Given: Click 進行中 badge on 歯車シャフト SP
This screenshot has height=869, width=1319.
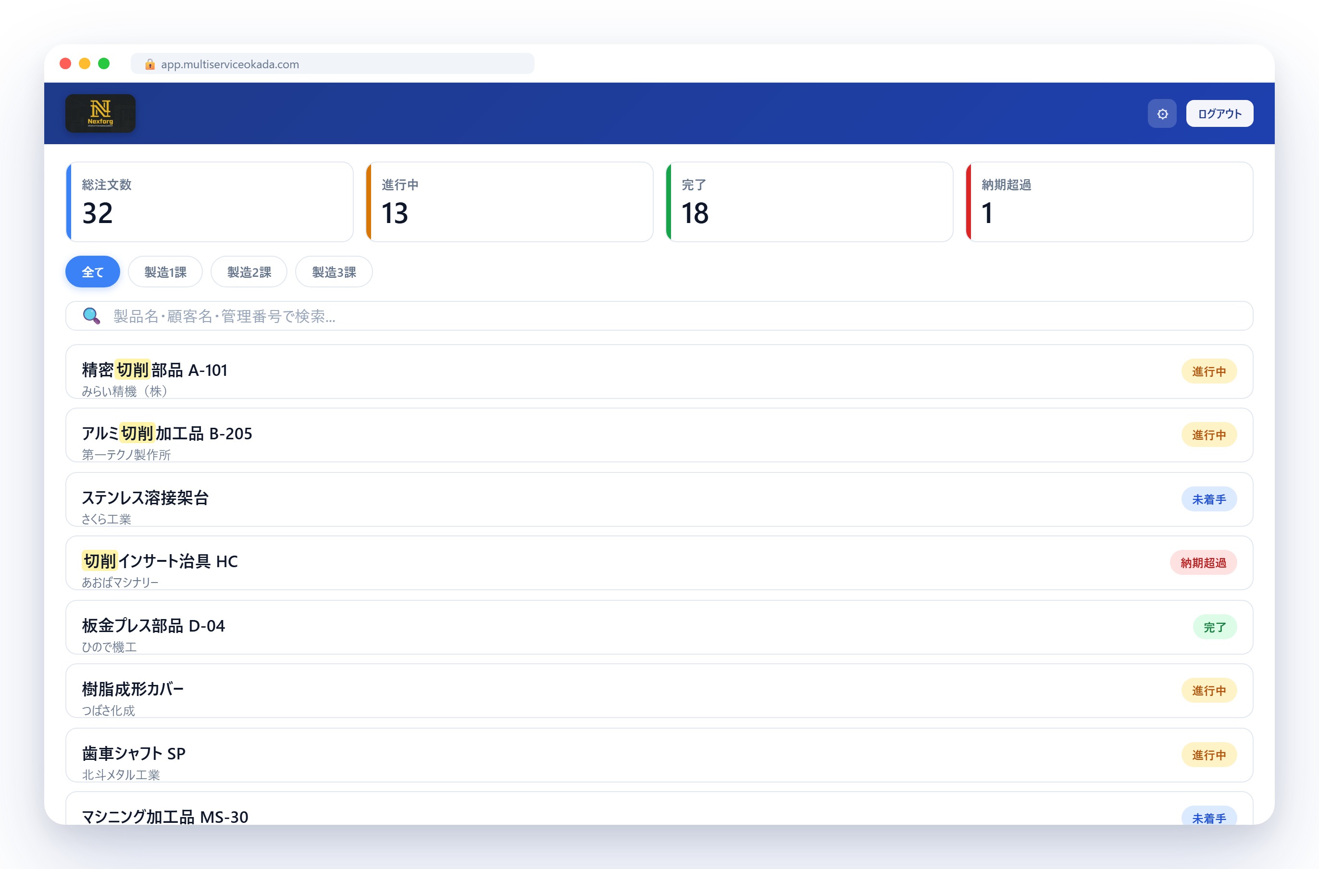Looking at the screenshot, I should [x=1209, y=755].
